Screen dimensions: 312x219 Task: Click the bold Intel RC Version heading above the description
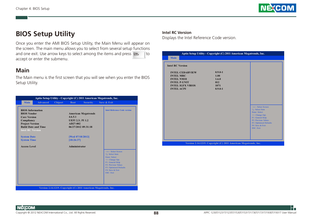[177, 33]
